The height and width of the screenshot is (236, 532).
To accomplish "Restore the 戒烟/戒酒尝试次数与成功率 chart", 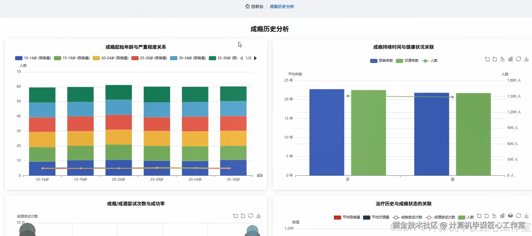I will [x=251, y=216].
